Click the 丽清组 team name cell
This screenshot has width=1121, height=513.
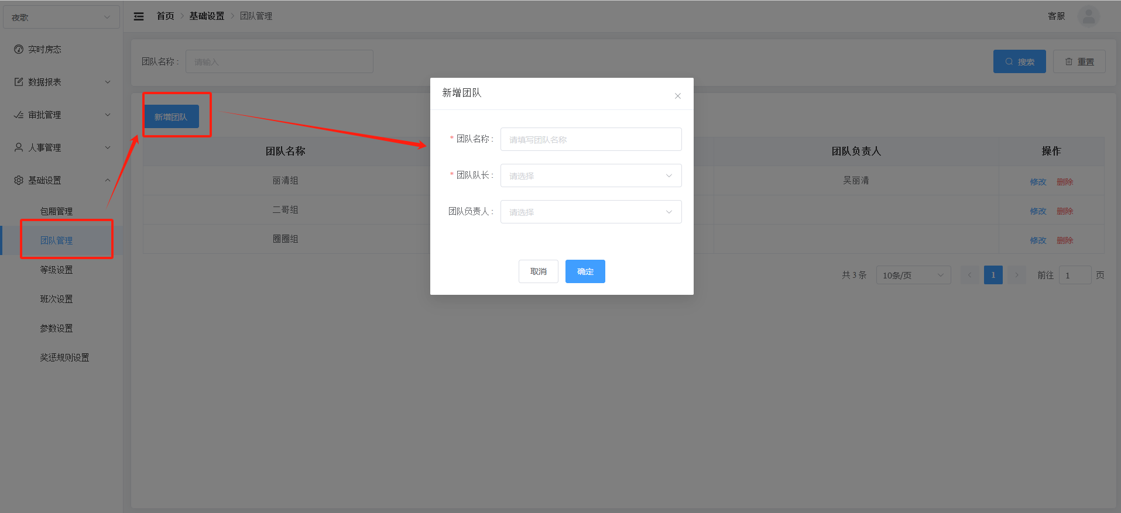[285, 181]
